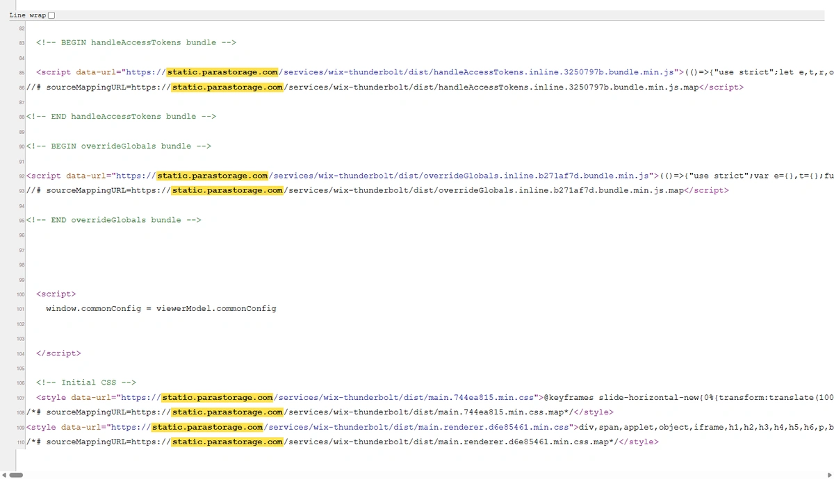Click the horizontal scrollbar thumb at bottom
This screenshot has width=834, height=479.
click(15, 475)
